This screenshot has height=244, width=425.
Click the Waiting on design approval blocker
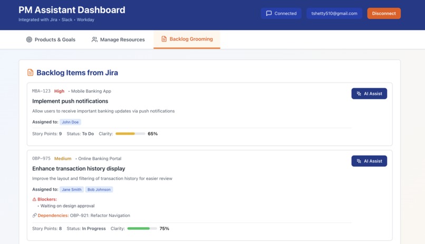click(x=67, y=206)
